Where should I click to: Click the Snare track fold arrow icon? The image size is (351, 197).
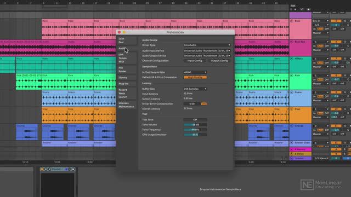tap(292, 92)
